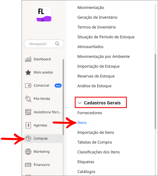Select the Comercial wallet icon
This screenshot has height=176, width=158.
28,85
